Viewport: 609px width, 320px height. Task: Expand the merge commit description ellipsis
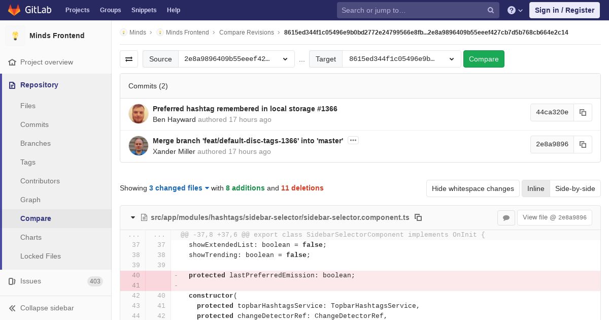click(x=353, y=140)
